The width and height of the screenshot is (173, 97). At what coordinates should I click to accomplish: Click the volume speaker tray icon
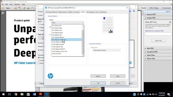(156, 94)
